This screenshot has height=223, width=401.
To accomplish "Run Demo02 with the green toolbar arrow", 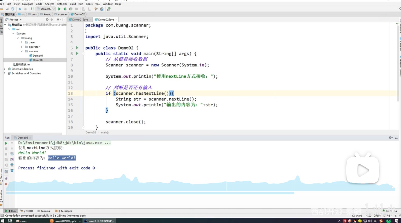I will point(59,9).
